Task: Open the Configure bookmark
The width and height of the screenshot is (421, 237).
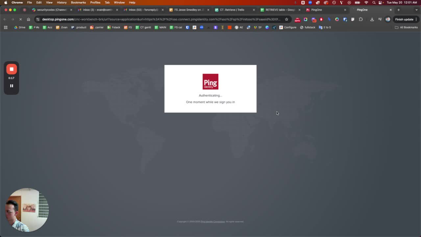Action: coord(288,27)
